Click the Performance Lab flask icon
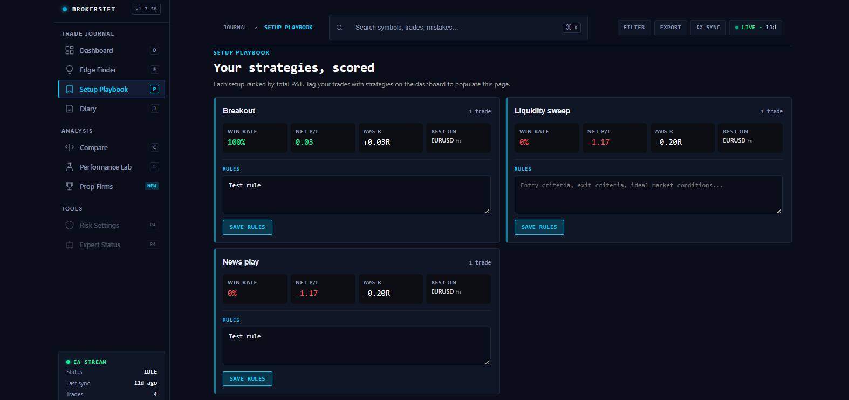849x400 pixels. pos(70,167)
